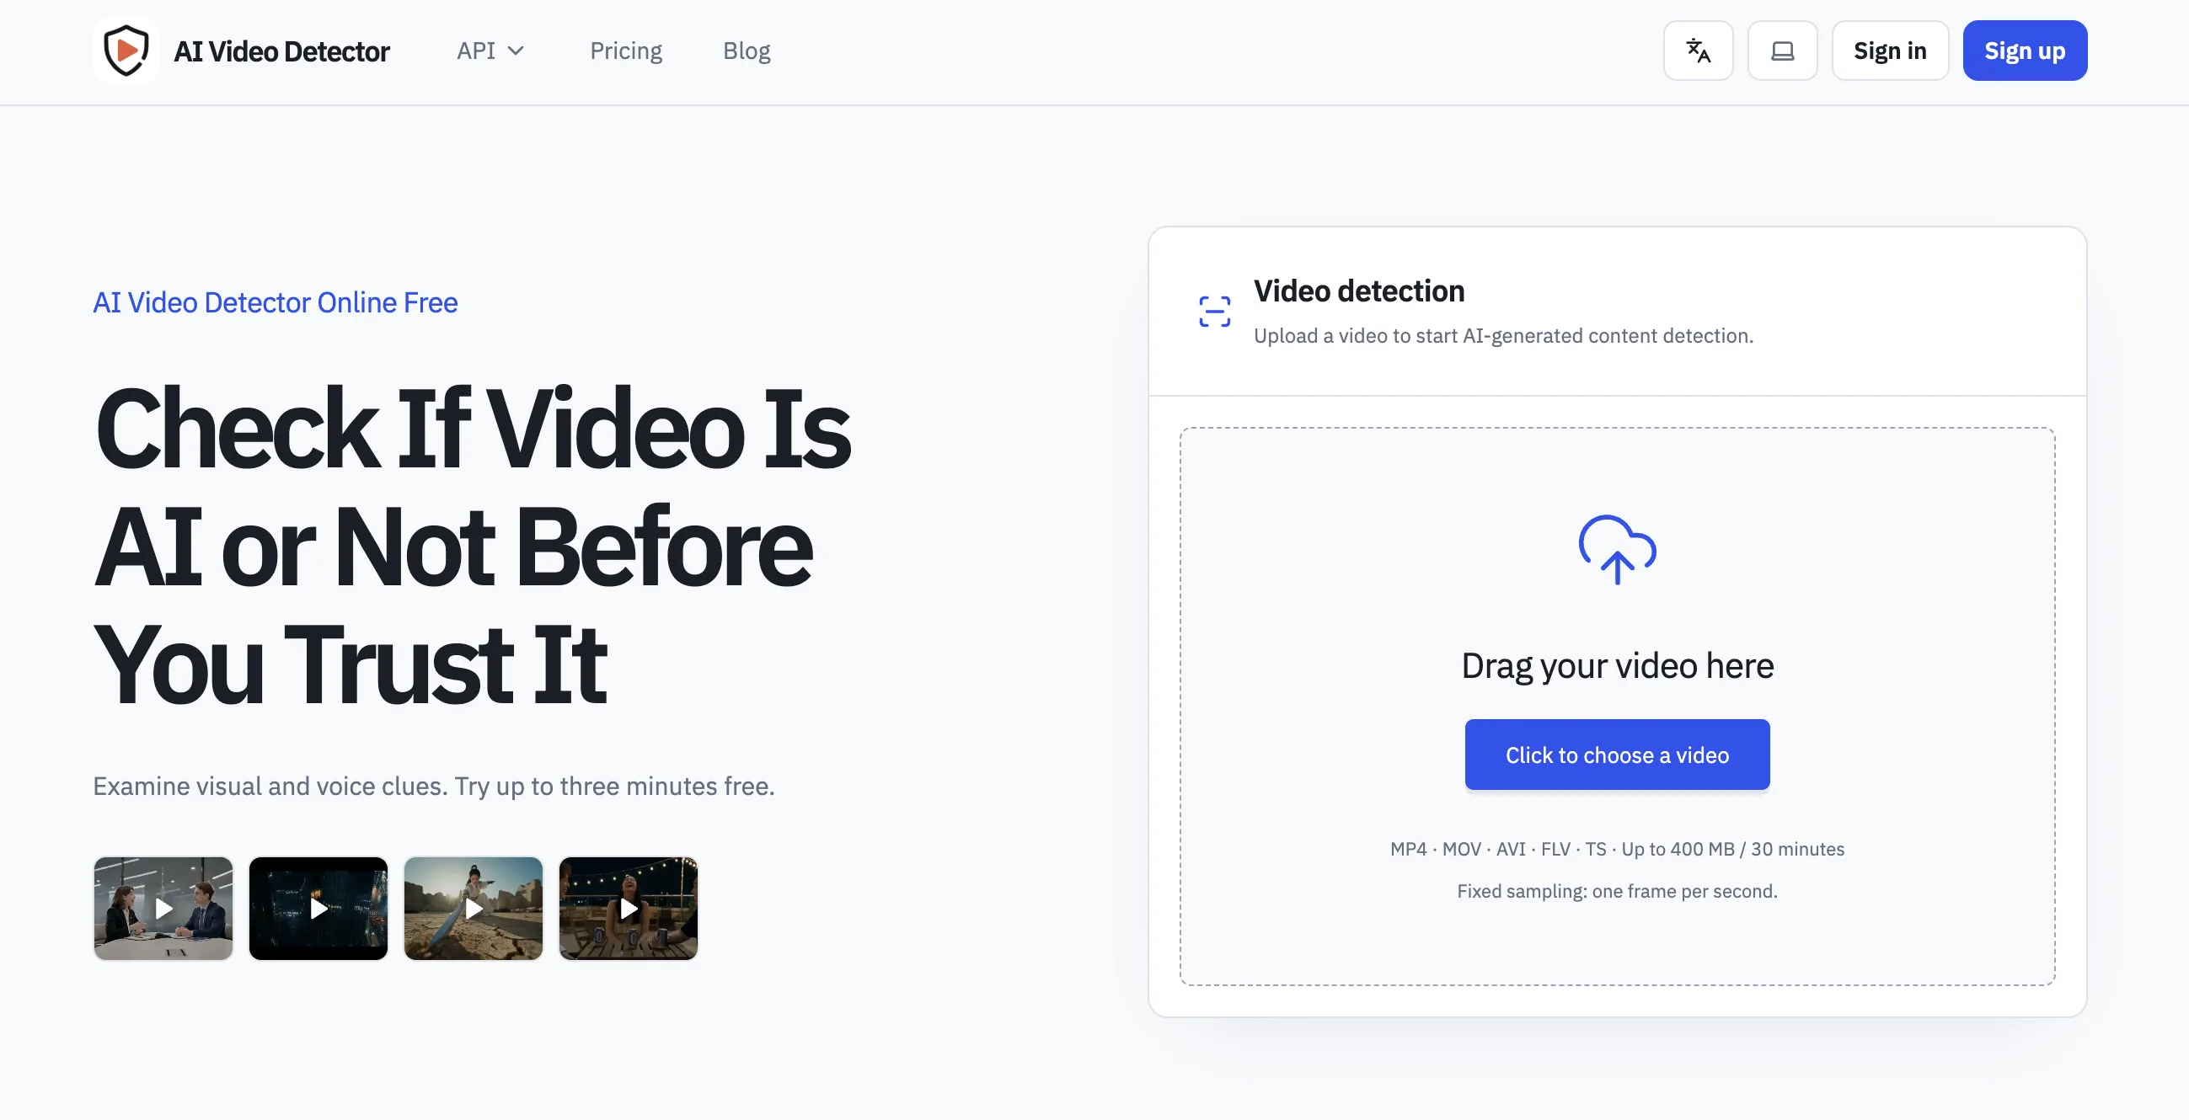Click the Sign in button

click(1890, 51)
